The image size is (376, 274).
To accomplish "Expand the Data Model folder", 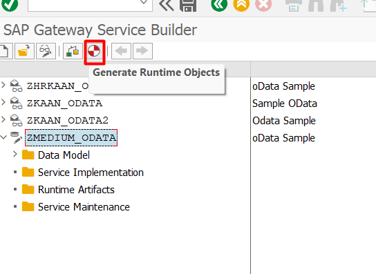I will click(15, 154).
